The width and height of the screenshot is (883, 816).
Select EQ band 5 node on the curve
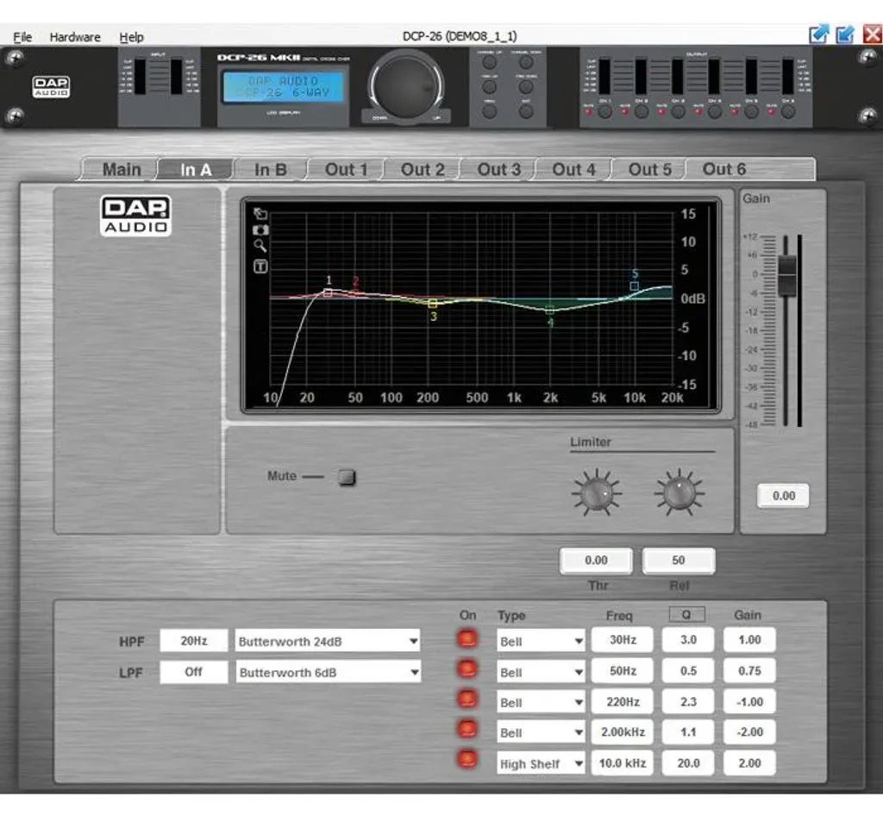pyautogui.click(x=634, y=286)
